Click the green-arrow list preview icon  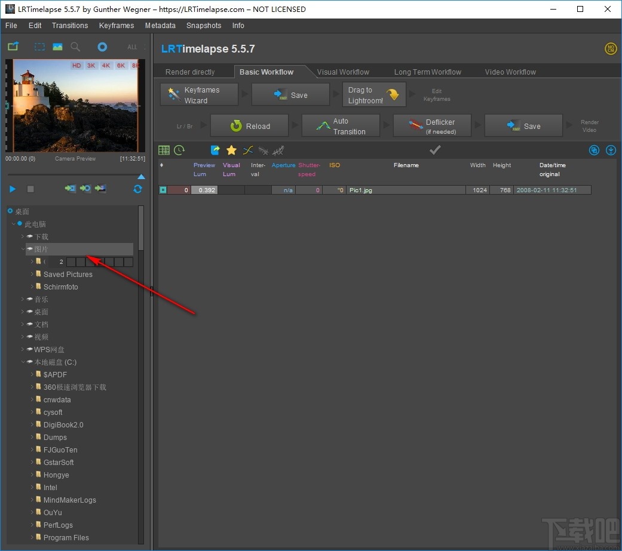point(71,188)
